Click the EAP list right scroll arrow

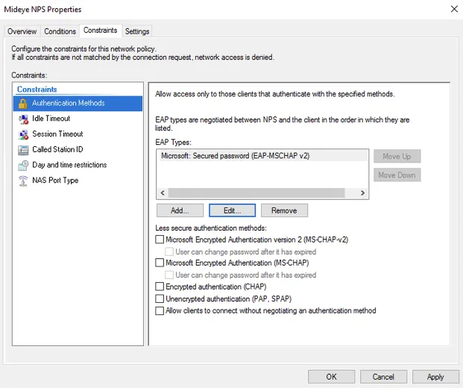click(x=362, y=193)
